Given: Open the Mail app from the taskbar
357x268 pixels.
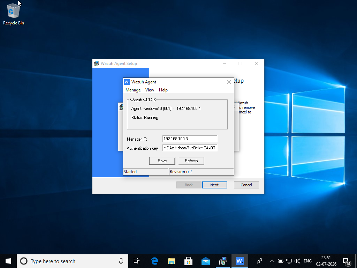Looking at the screenshot, I should tap(205, 261).
